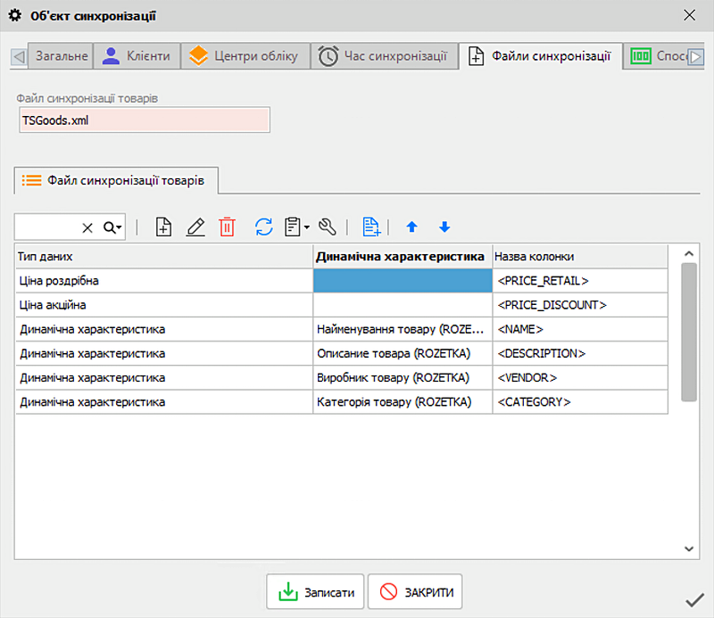This screenshot has width=714, height=618.
Task: Switch to the Загальне tab
Action: [62, 56]
